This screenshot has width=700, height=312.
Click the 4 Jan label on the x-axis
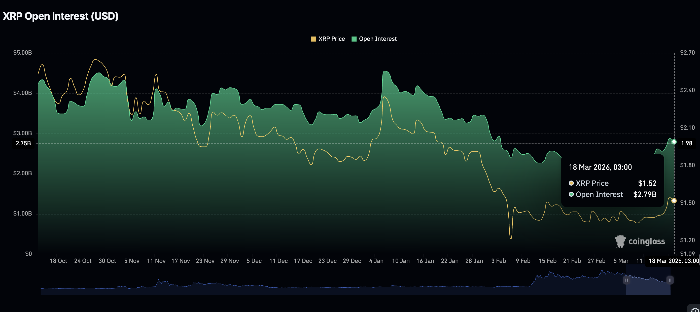pos(376,261)
